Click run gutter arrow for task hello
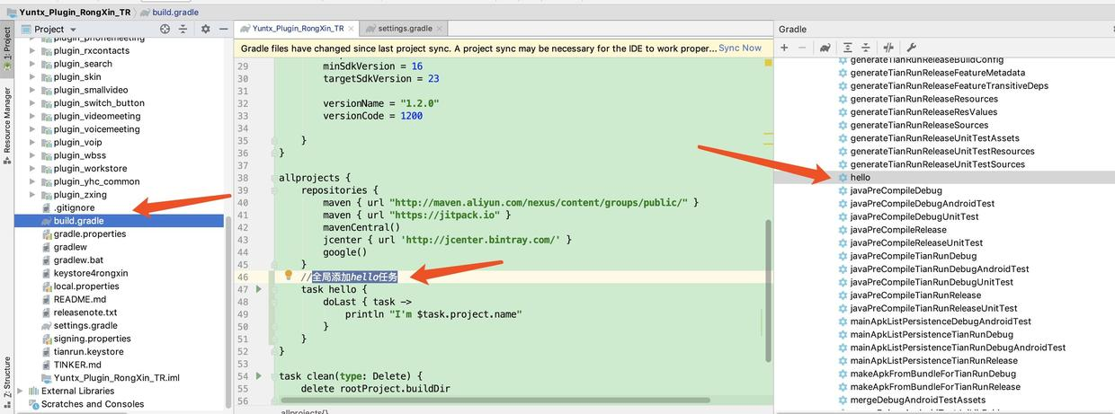 click(259, 289)
